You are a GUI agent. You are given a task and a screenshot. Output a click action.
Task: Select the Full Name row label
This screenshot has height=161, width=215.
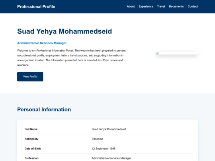pyautogui.click(x=31, y=129)
